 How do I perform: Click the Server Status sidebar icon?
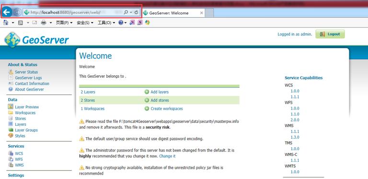tap(11, 72)
